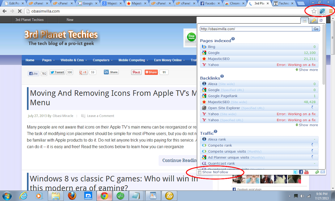This screenshot has height=201, width=335.
Task: Click the YouTube icon in popup footer
Action: (x=306, y=172)
